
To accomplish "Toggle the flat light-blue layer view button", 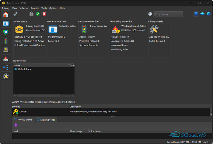I will pos(202,14).
